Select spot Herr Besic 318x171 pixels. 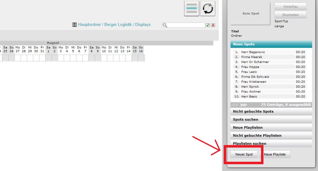click(x=270, y=97)
